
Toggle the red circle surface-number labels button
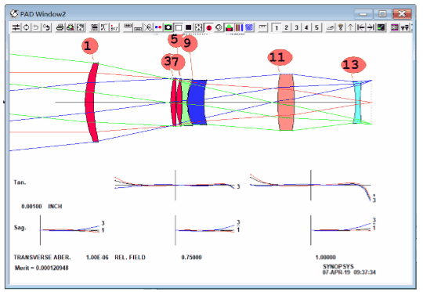tap(209, 27)
